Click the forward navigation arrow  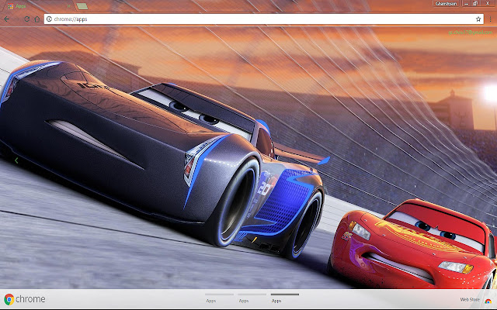point(16,19)
